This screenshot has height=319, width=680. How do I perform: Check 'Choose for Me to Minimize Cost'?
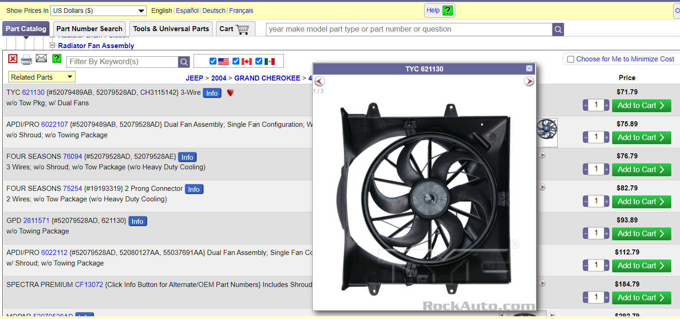click(x=570, y=59)
